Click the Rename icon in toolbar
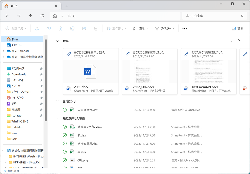The image size is (250, 174). pos(72,28)
